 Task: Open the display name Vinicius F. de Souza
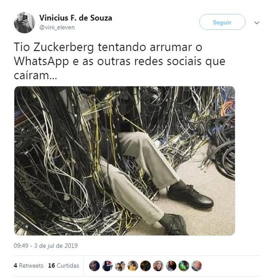(x=76, y=18)
